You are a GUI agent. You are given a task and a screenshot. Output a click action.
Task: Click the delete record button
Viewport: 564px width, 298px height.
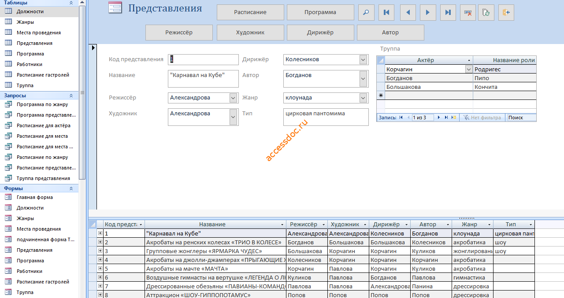click(468, 12)
